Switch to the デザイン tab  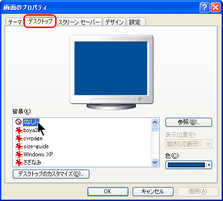[x=114, y=22]
